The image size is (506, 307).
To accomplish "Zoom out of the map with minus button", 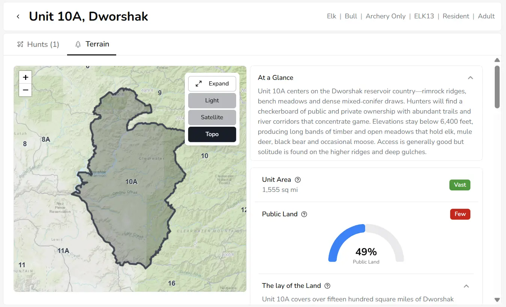I will [x=25, y=90].
